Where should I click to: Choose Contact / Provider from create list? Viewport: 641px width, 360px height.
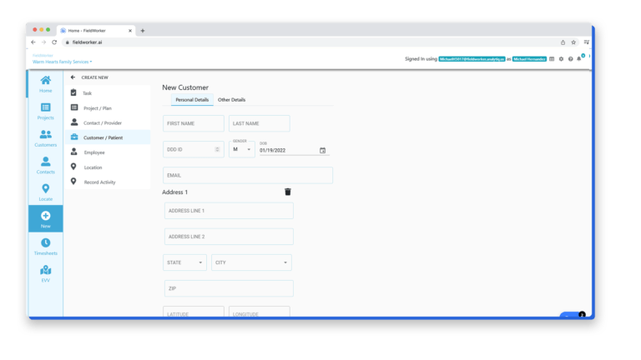(x=108, y=122)
